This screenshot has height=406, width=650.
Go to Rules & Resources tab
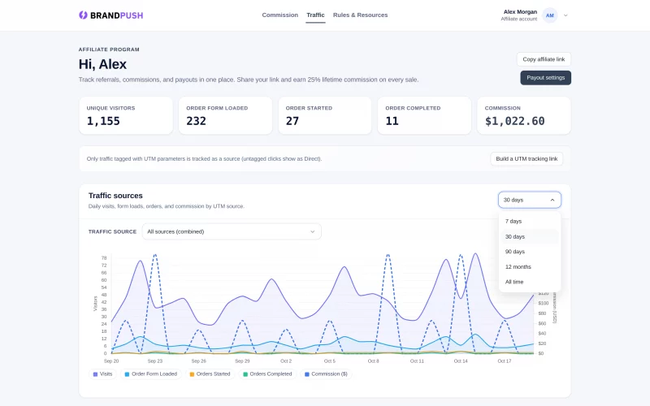point(360,15)
